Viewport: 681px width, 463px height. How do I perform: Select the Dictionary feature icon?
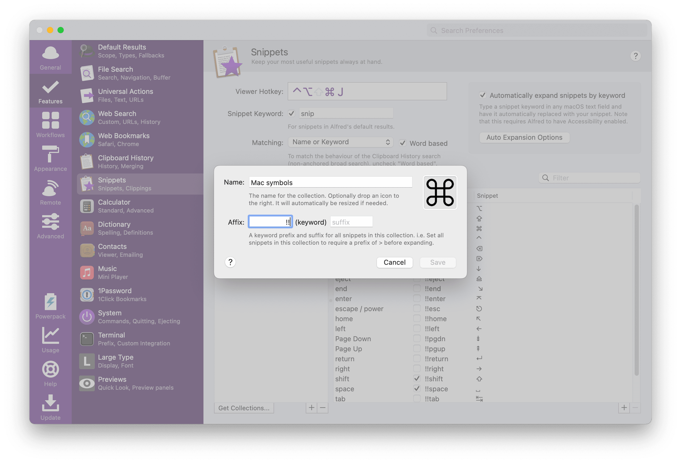click(x=87, y=228)
